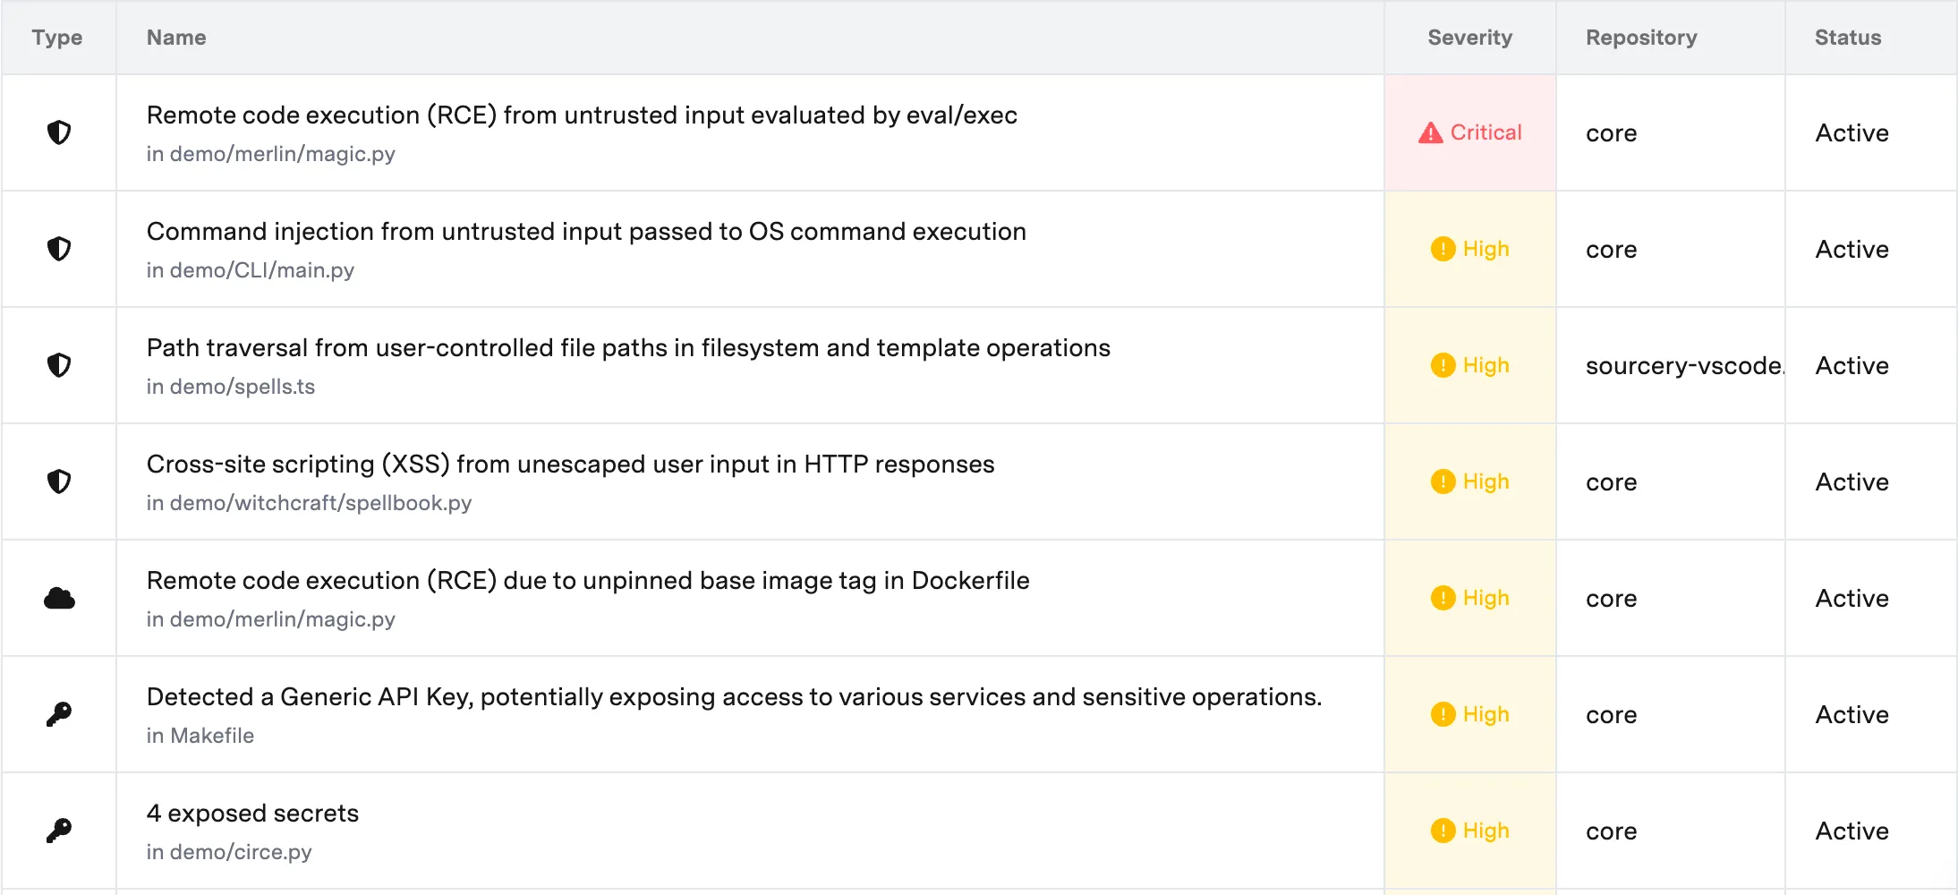Open the Cross-site scripting (XSS) issue
This screenshot has height=895, width=1958.
pos(570,465)
